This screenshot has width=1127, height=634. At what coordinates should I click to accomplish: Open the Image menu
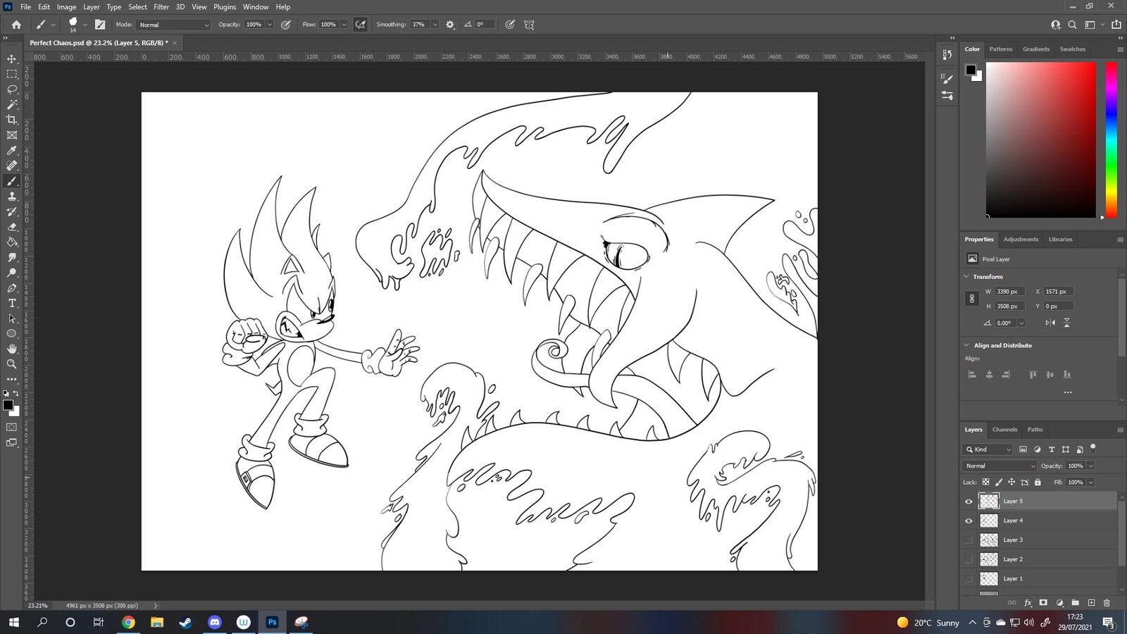(x=66, y=7)
